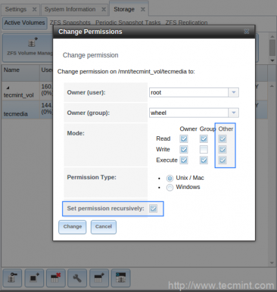Click the Change button

73,227
